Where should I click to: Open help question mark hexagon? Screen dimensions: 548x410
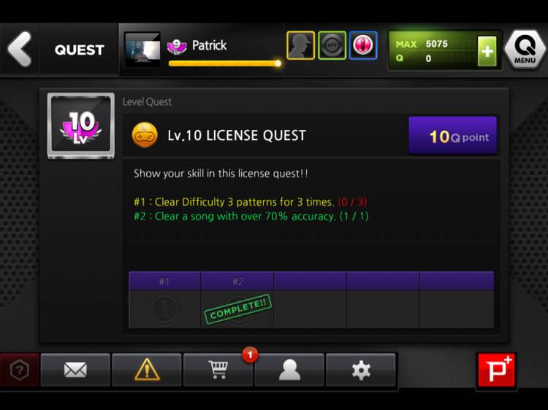[20, 370]
